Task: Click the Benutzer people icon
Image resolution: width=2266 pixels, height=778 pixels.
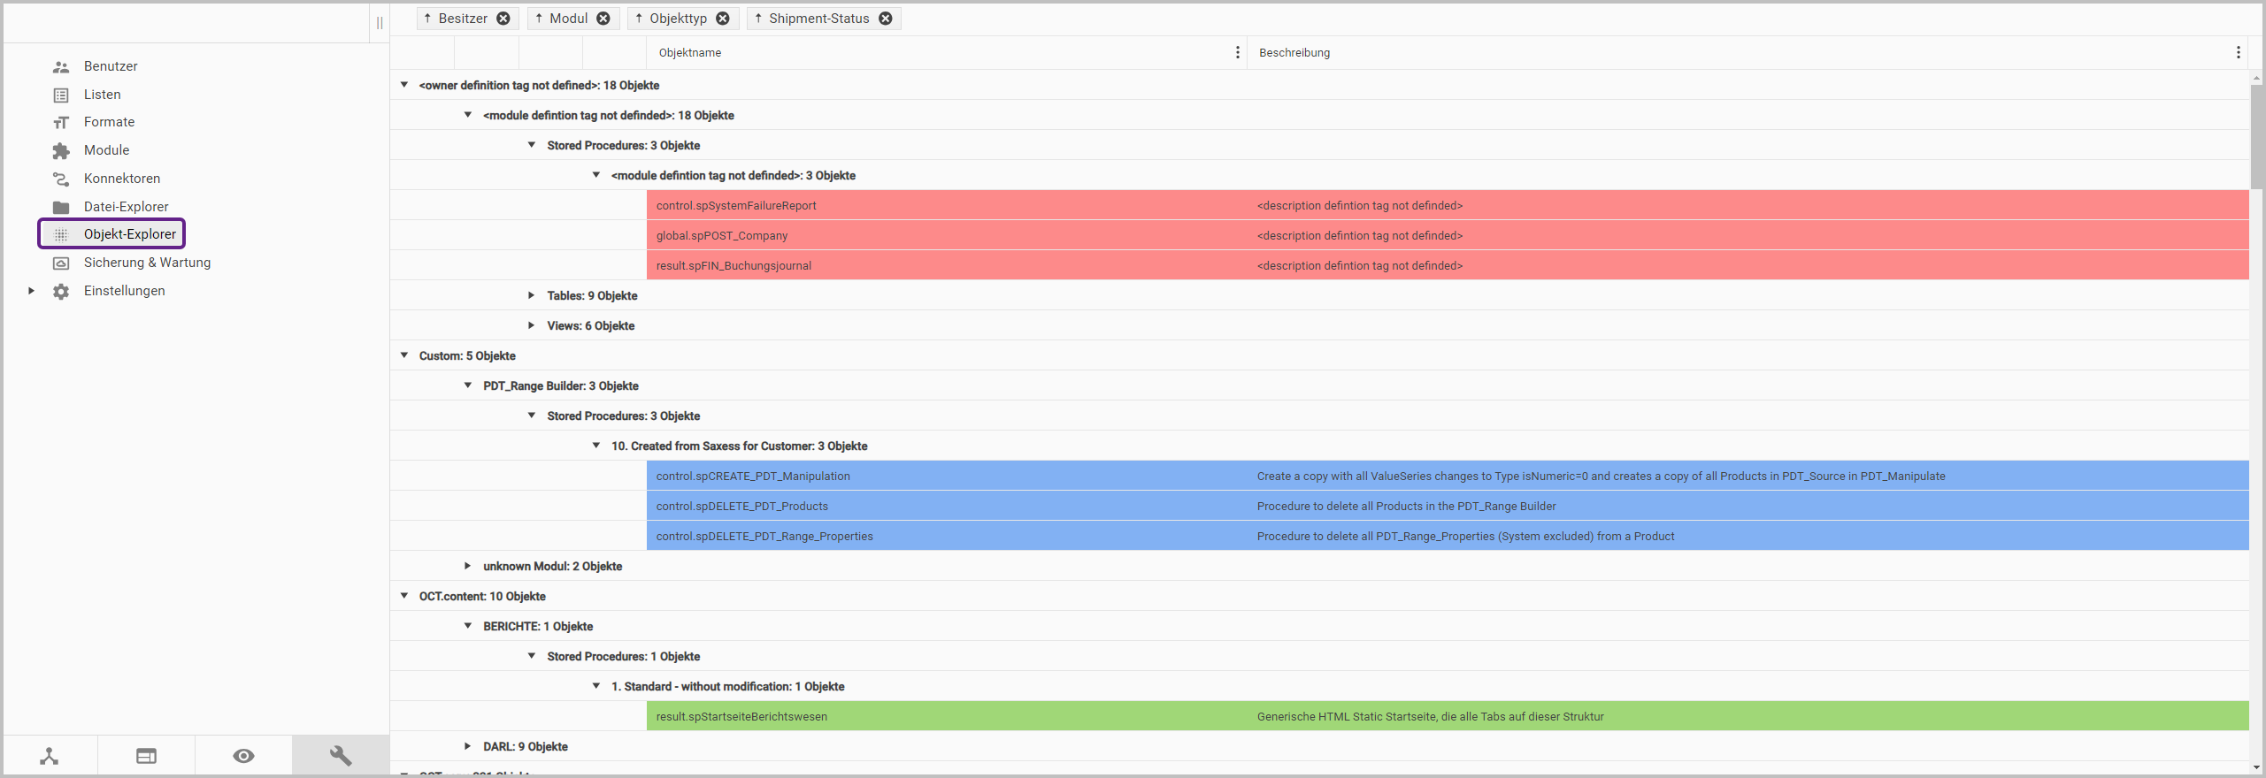Action: (61, 67)
